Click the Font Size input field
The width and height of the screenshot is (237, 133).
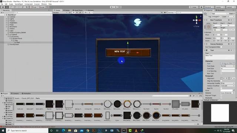coord(227,68)
